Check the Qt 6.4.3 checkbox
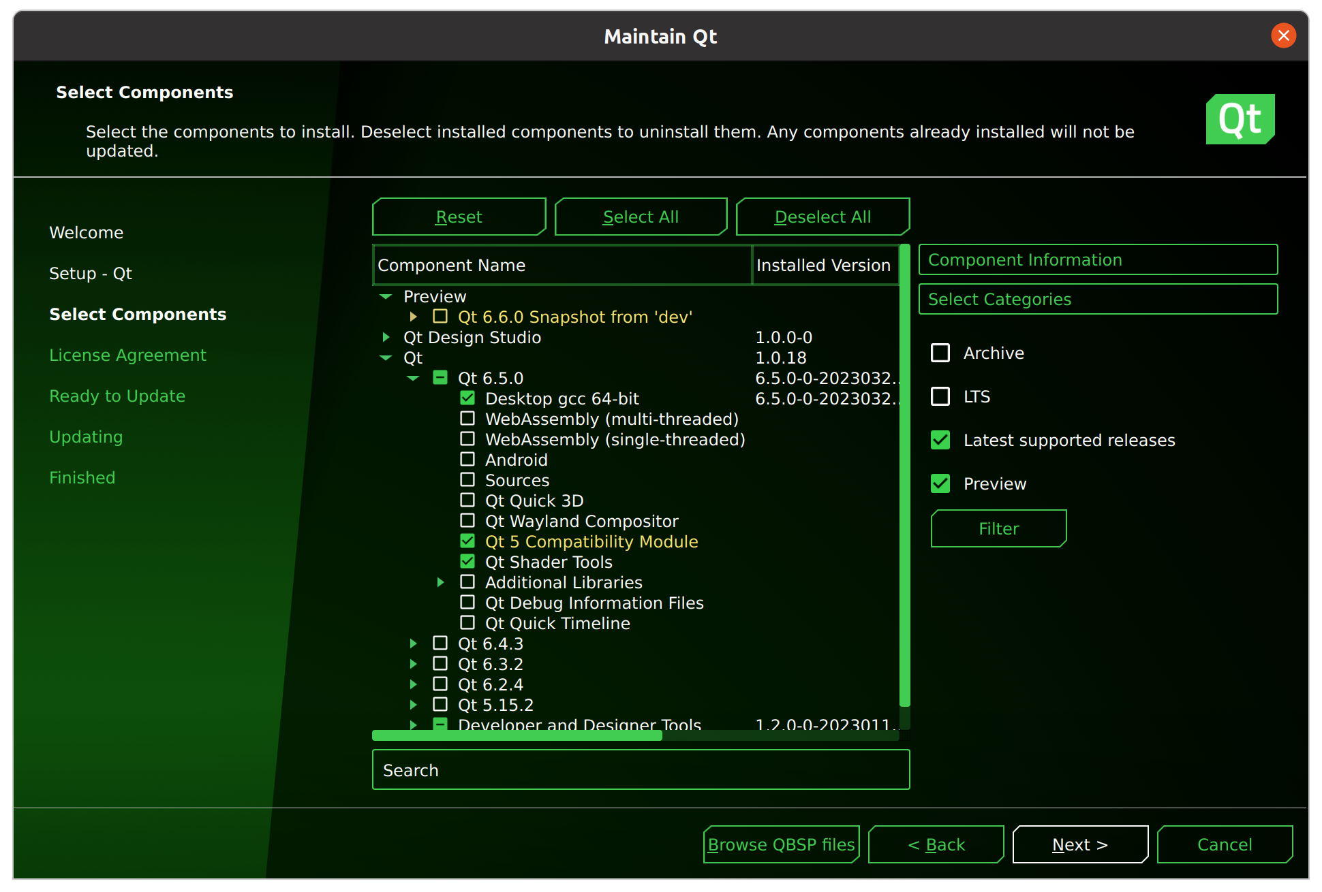 click(440, 643)
